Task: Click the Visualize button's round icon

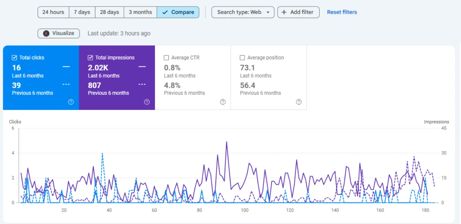Action: click(x=46, y=33)
